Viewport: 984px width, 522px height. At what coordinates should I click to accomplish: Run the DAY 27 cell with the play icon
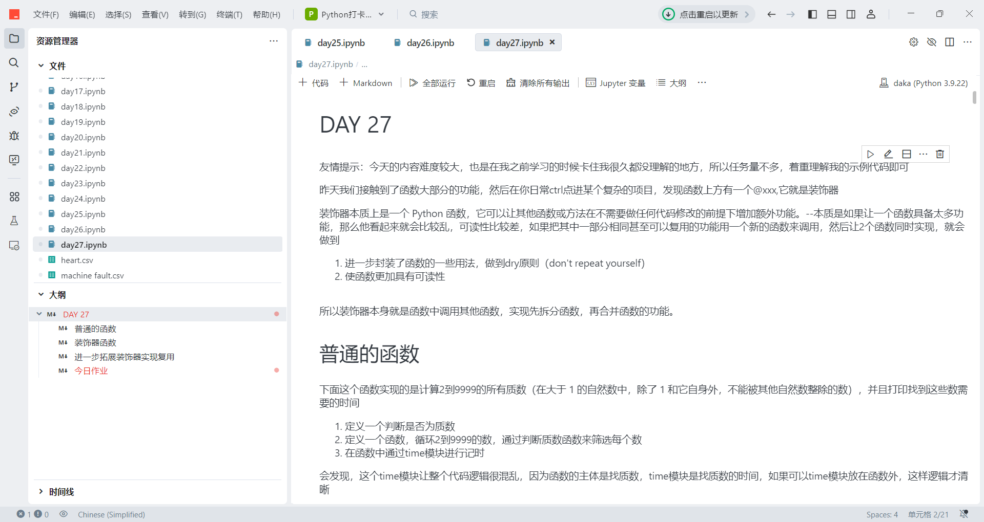(x=870, y=154)
